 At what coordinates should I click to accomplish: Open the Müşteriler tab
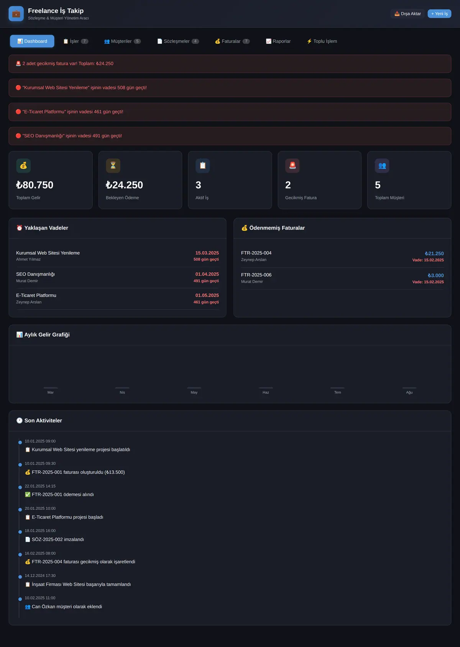click(x=123, y=41)
